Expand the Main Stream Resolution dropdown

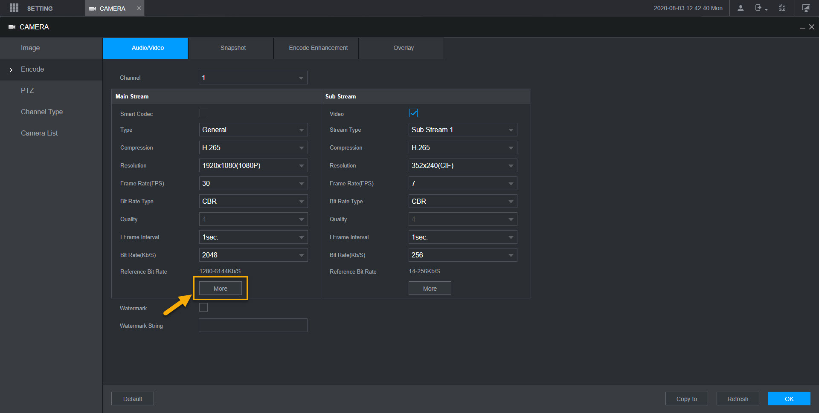click(x=253, y=166)
